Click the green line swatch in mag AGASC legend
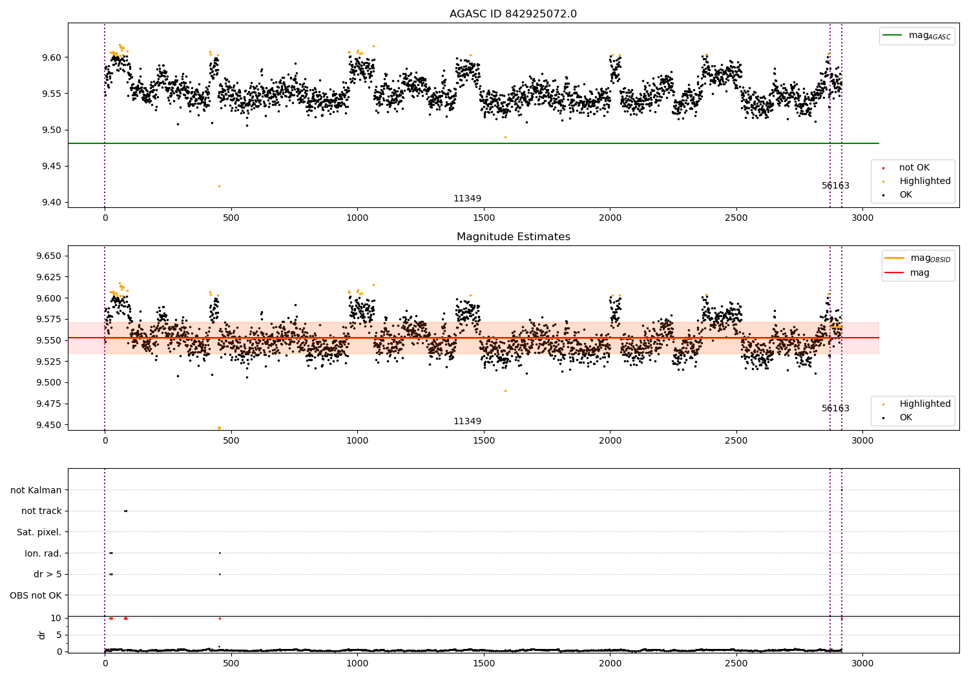The height and width of the screenshot is (678, 969). click(x=893, y=36)
